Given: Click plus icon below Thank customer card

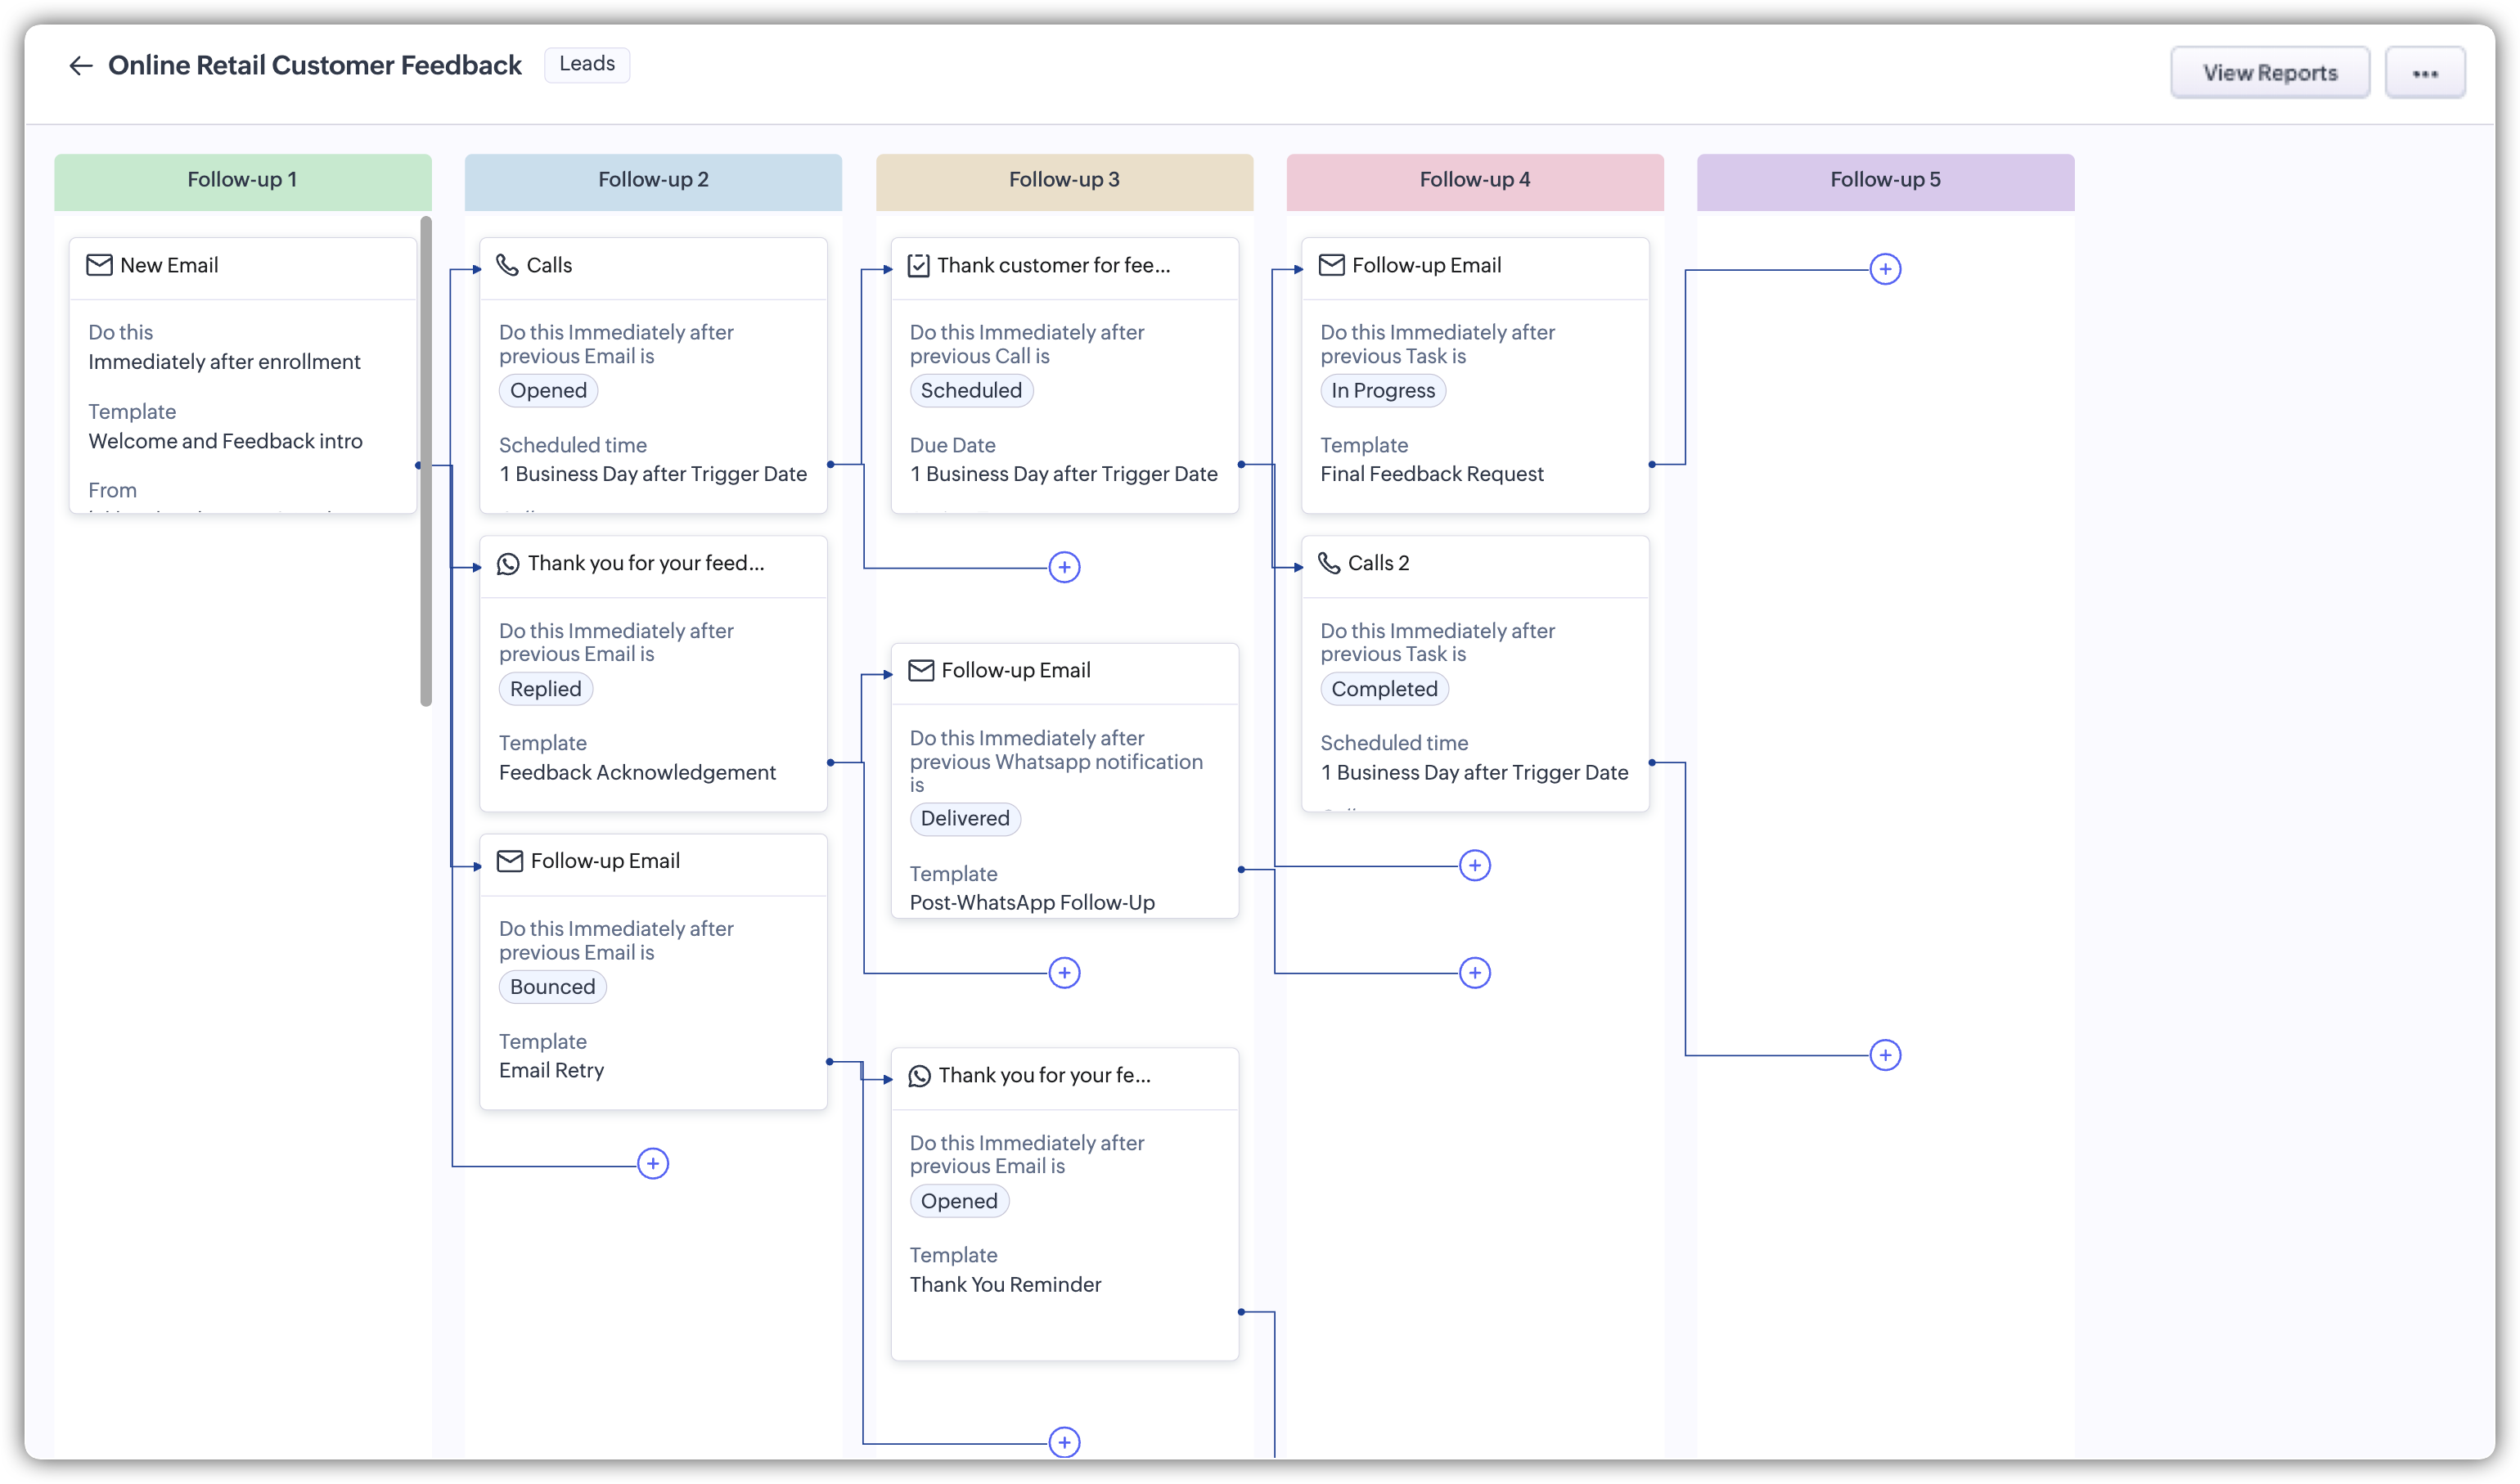Looking at the screenshot, I should pyautogui.click(x=1064, y=568).
